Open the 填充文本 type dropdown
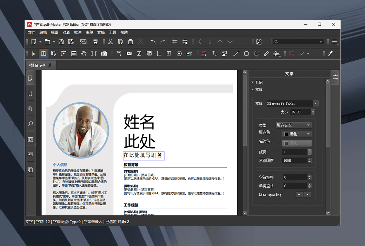This screenshot has height=246, width=365. coord(293,125)
